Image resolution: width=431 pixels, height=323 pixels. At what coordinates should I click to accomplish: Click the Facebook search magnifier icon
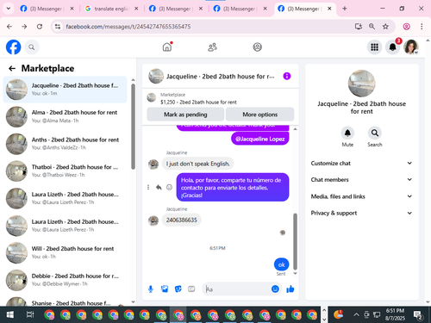click(32, 47)
